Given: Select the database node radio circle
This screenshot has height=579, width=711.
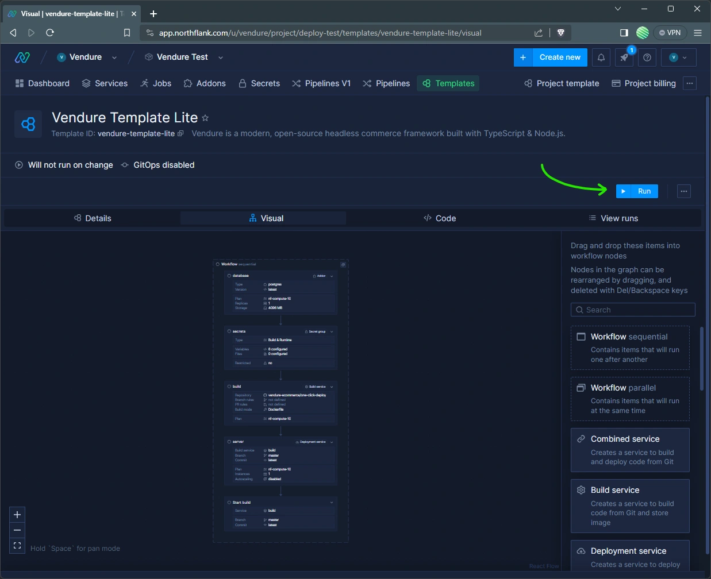Looking at the screenshot, I should click(x=229, y=276).
